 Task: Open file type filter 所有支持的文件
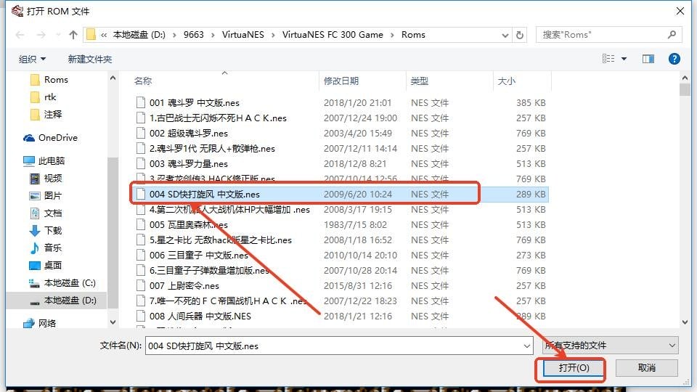click(611, 346)
